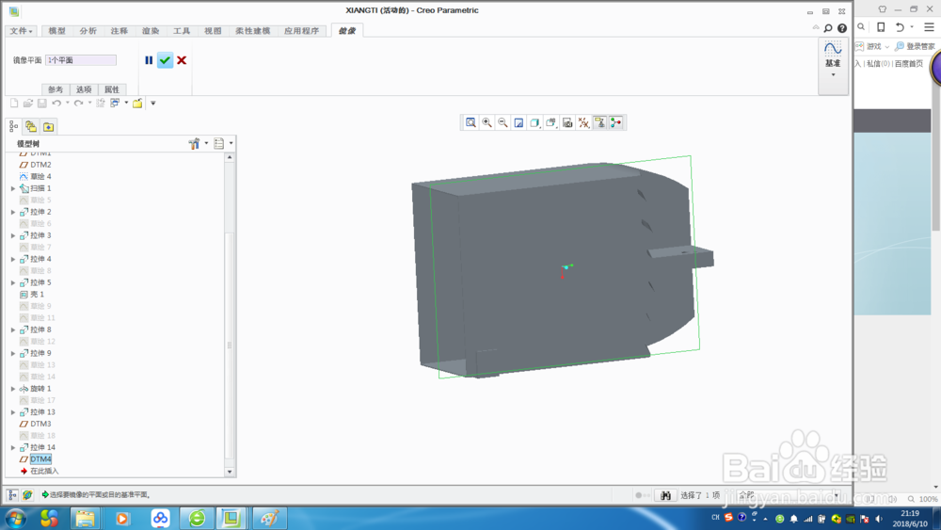Open the 属性 properties panel
941x530 pixels.
click(112, 89)
